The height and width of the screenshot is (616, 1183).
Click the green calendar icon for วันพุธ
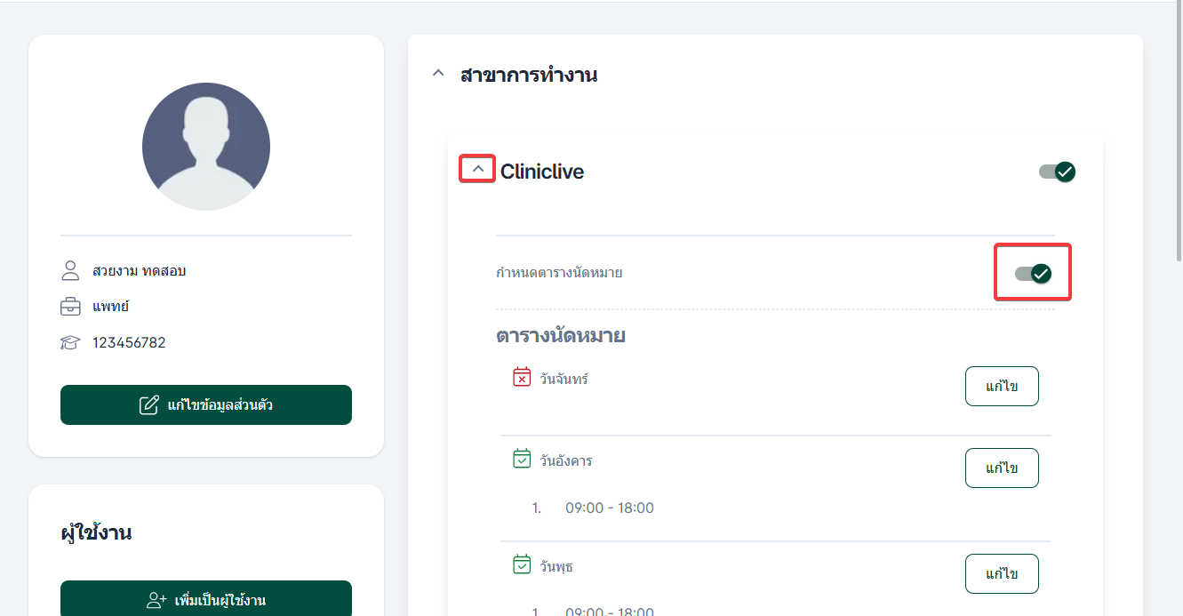click(522, 564)
